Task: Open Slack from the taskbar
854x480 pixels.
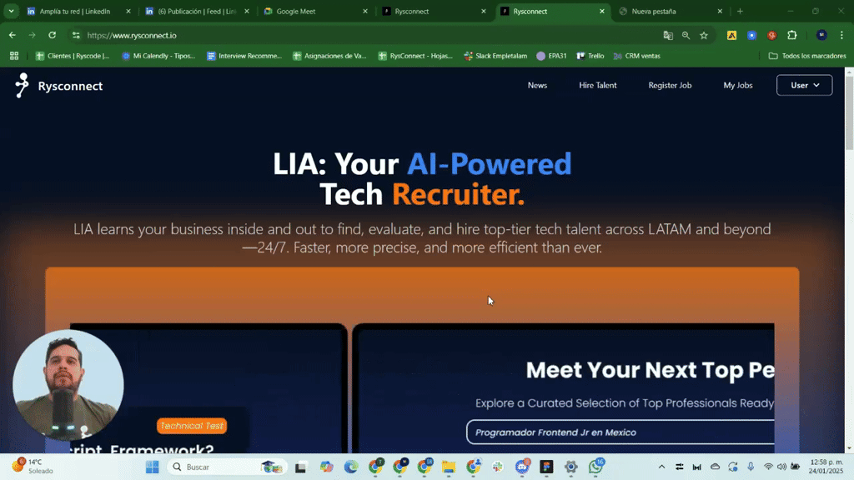Action: tap(497, 467)
